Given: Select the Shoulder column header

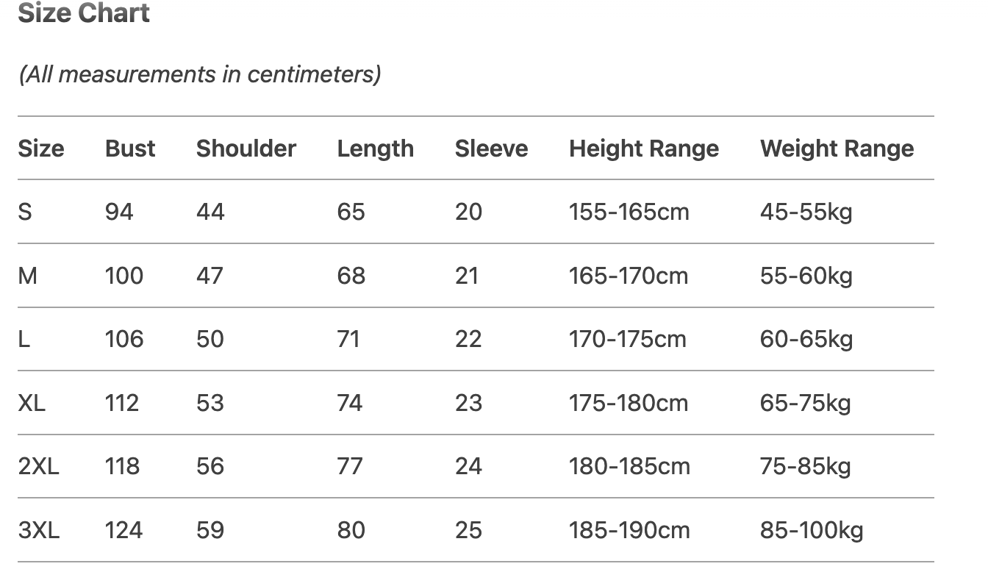Looking at the screenshot, I should tap(246, 149).
